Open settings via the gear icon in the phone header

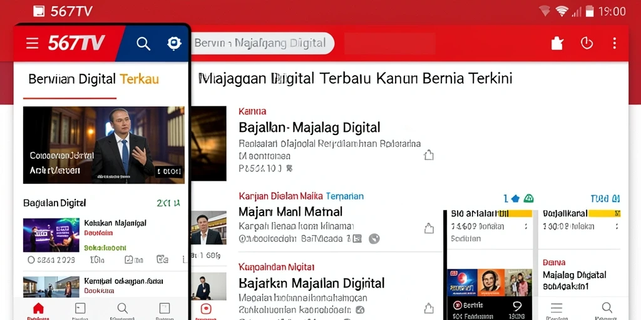[174, 43]
